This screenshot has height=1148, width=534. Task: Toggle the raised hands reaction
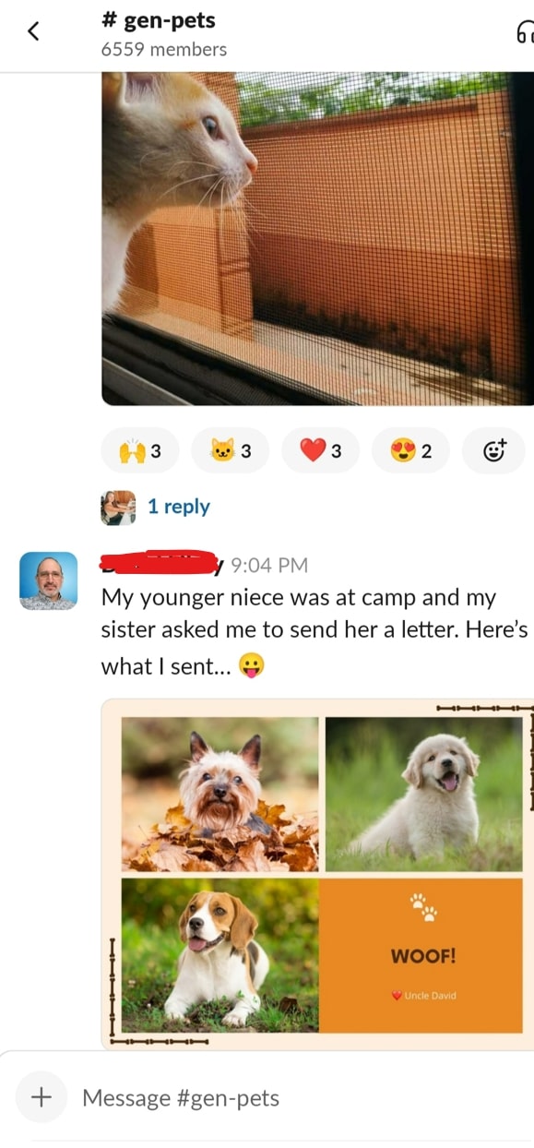(x=140, y=450)
